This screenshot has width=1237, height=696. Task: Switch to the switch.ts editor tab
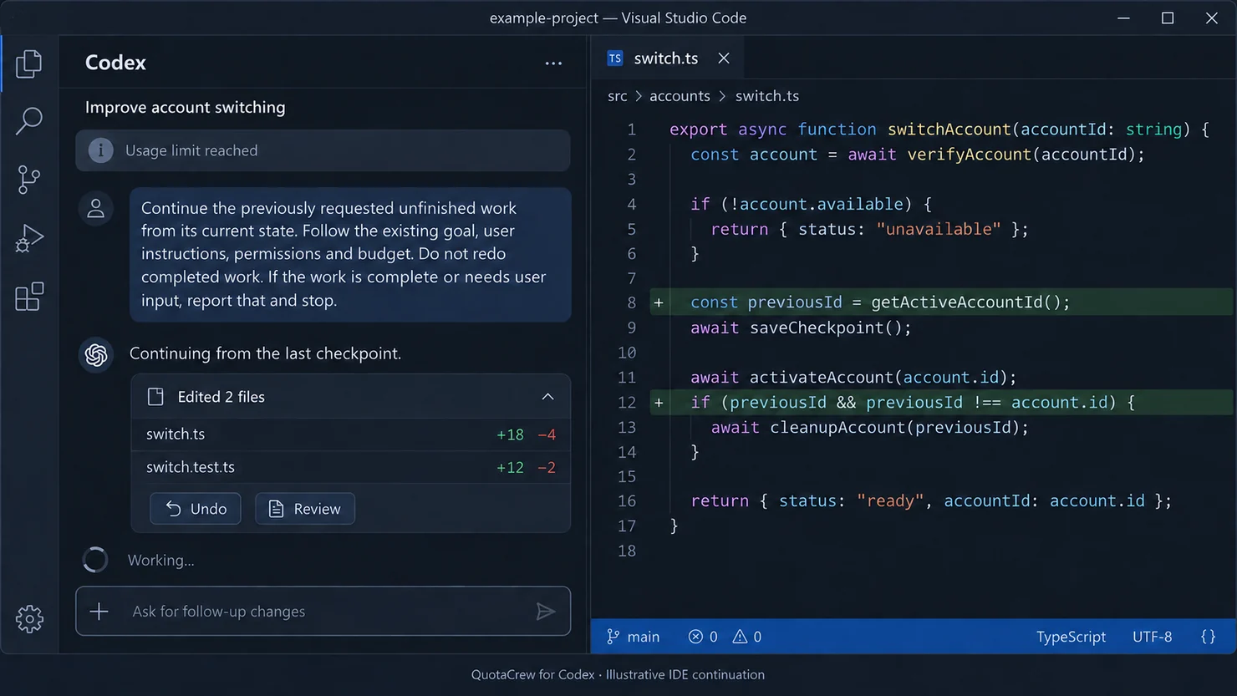[x=665, y=58]
